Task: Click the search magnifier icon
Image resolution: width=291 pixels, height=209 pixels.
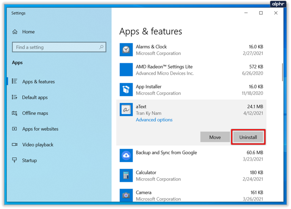Action: tap(101, 47)
